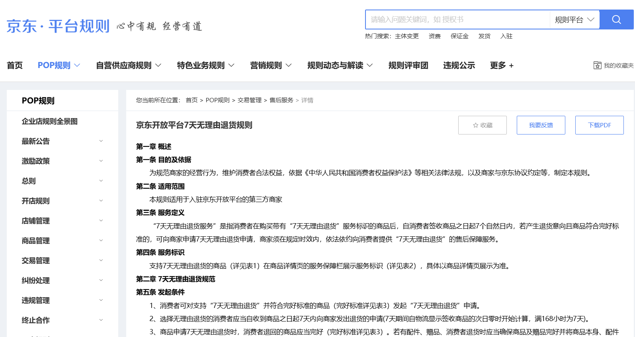635x337 pixels.
Task: Click heading 第三条 服务定义
Action: (x=160, y=212)
